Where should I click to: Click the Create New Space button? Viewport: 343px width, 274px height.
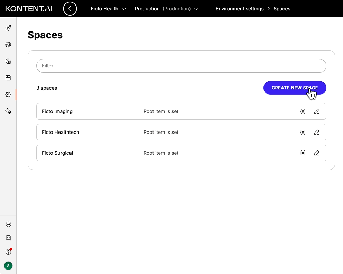[295, 88]
